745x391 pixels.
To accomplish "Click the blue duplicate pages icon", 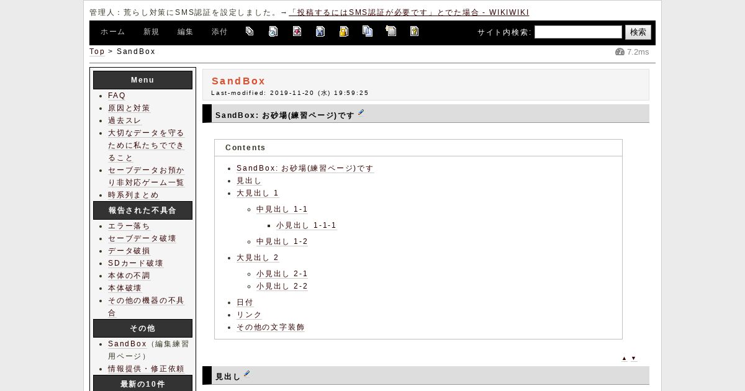I will 368,31.
